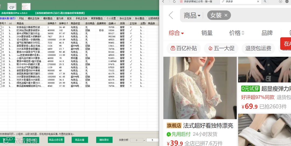Screen dimensions: 291x146
Task: Click the 0元试穿 green label
Action: click(250, 89)
